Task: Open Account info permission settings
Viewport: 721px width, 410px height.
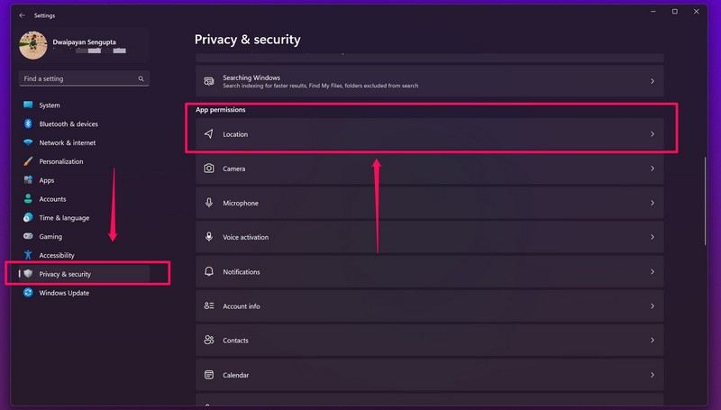Action: click(x=241, y=306)
